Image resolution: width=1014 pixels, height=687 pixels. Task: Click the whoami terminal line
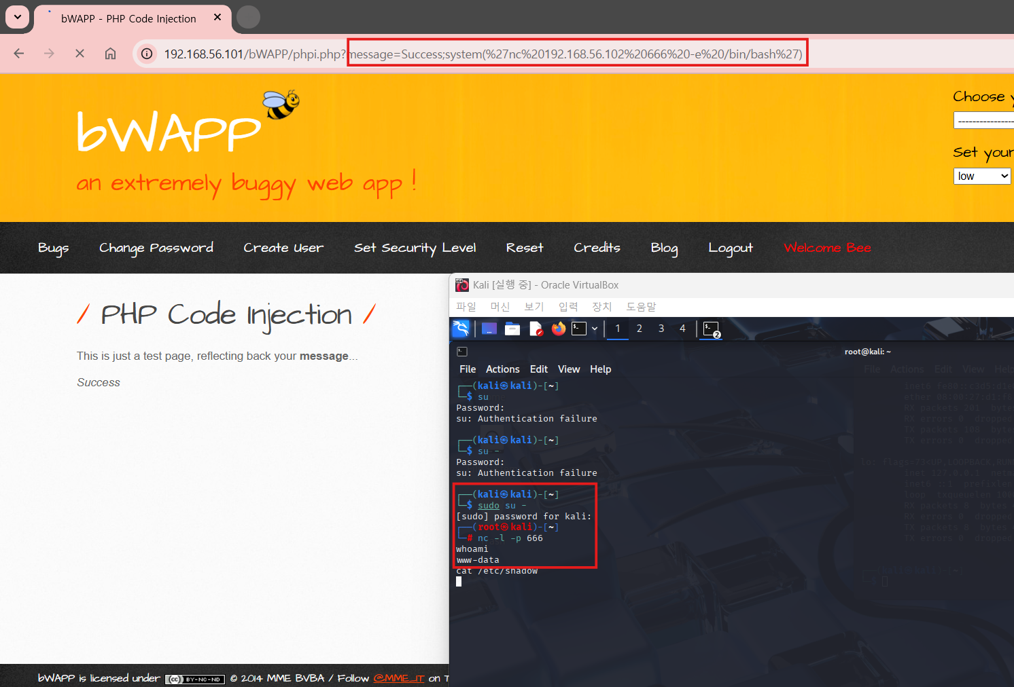point(472,549)
